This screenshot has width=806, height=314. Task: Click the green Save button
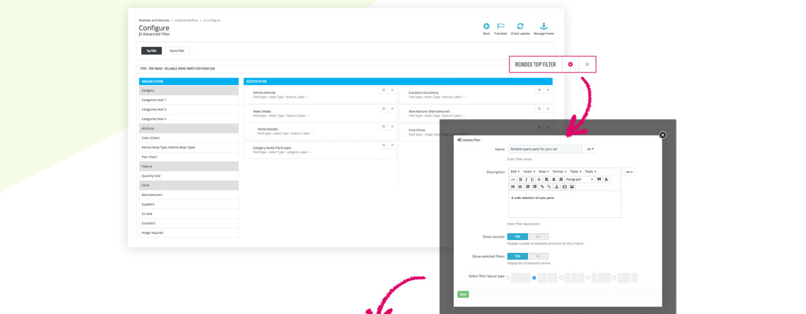(x=463, y=294)
